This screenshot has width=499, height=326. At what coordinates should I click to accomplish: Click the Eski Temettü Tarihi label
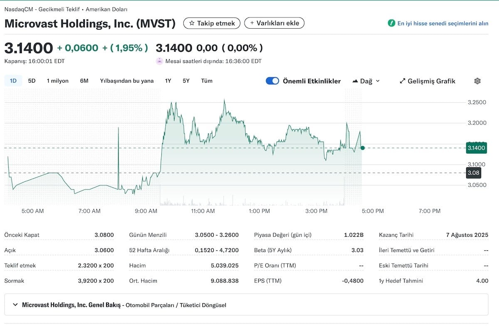pos(403,265)
